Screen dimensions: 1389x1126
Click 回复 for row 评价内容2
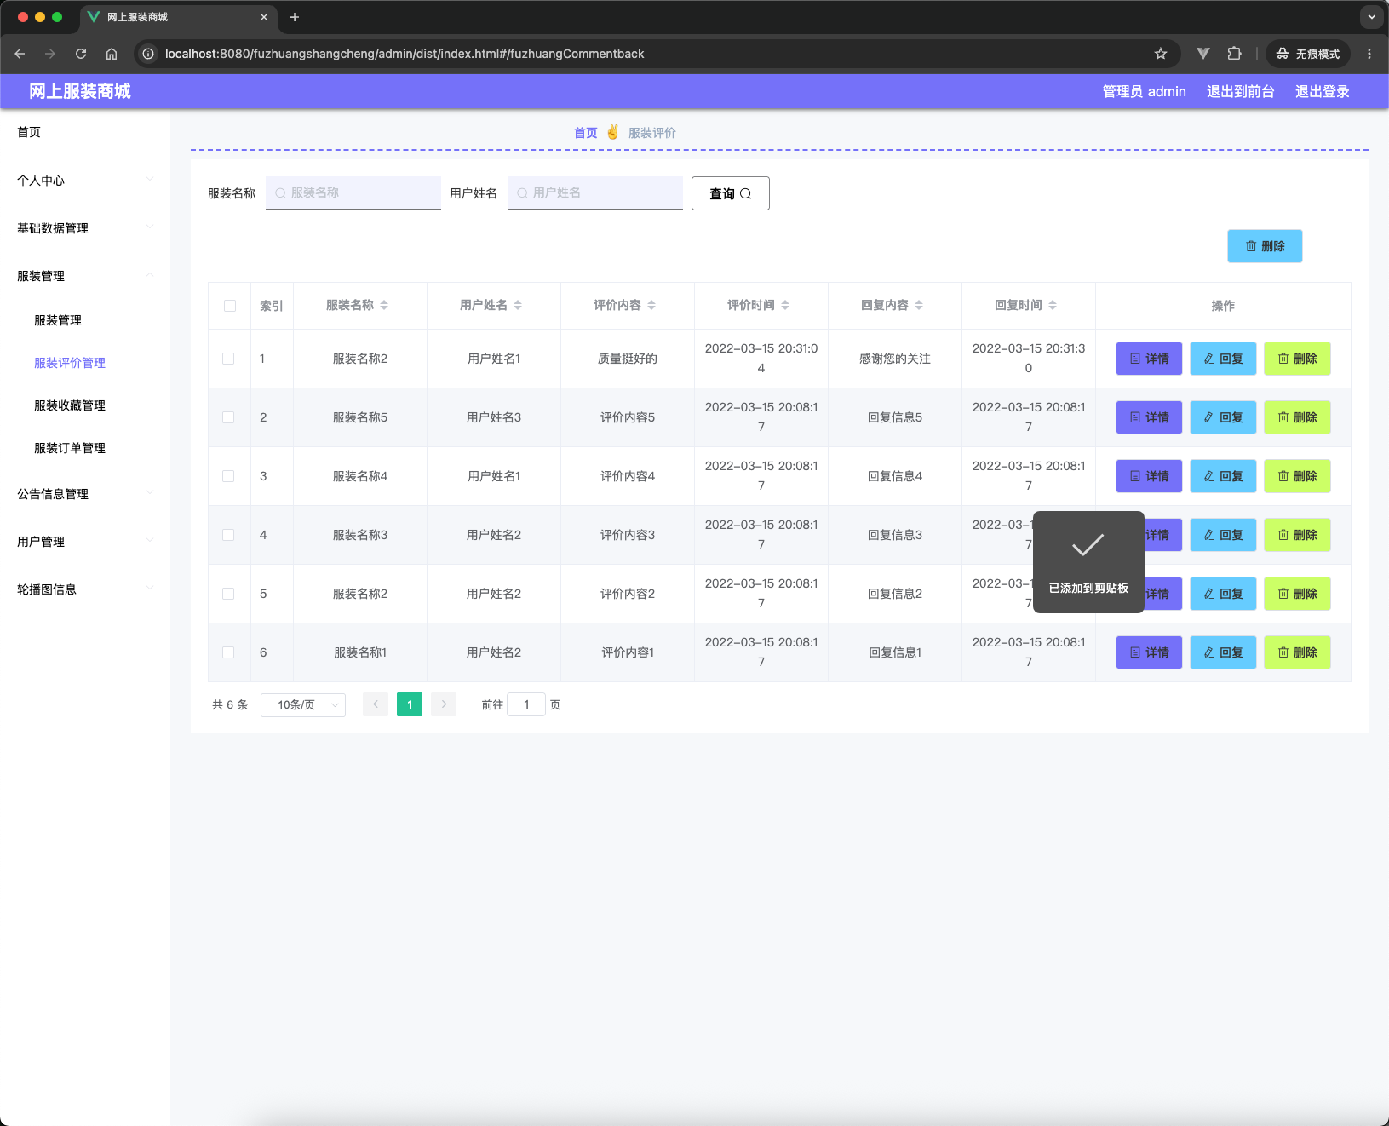(x=1223, y=594)
